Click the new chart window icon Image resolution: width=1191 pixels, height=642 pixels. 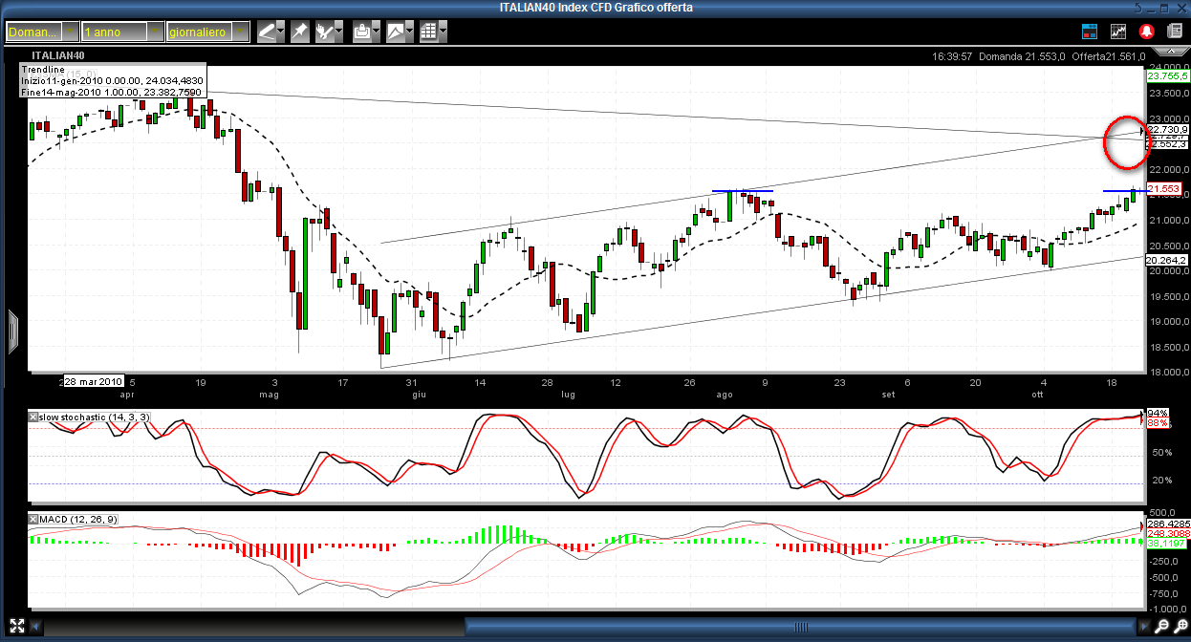click(1118, 32)
